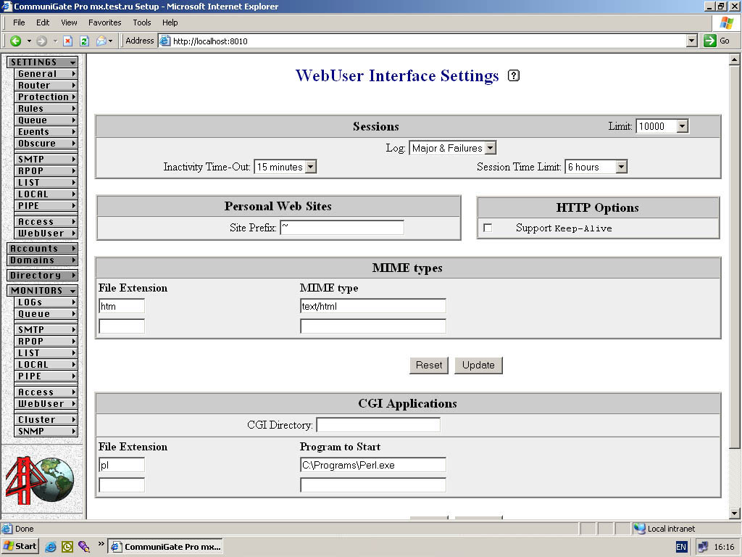Open the View menu
Screen dimensions: 742x557
(x=69, y=22)
